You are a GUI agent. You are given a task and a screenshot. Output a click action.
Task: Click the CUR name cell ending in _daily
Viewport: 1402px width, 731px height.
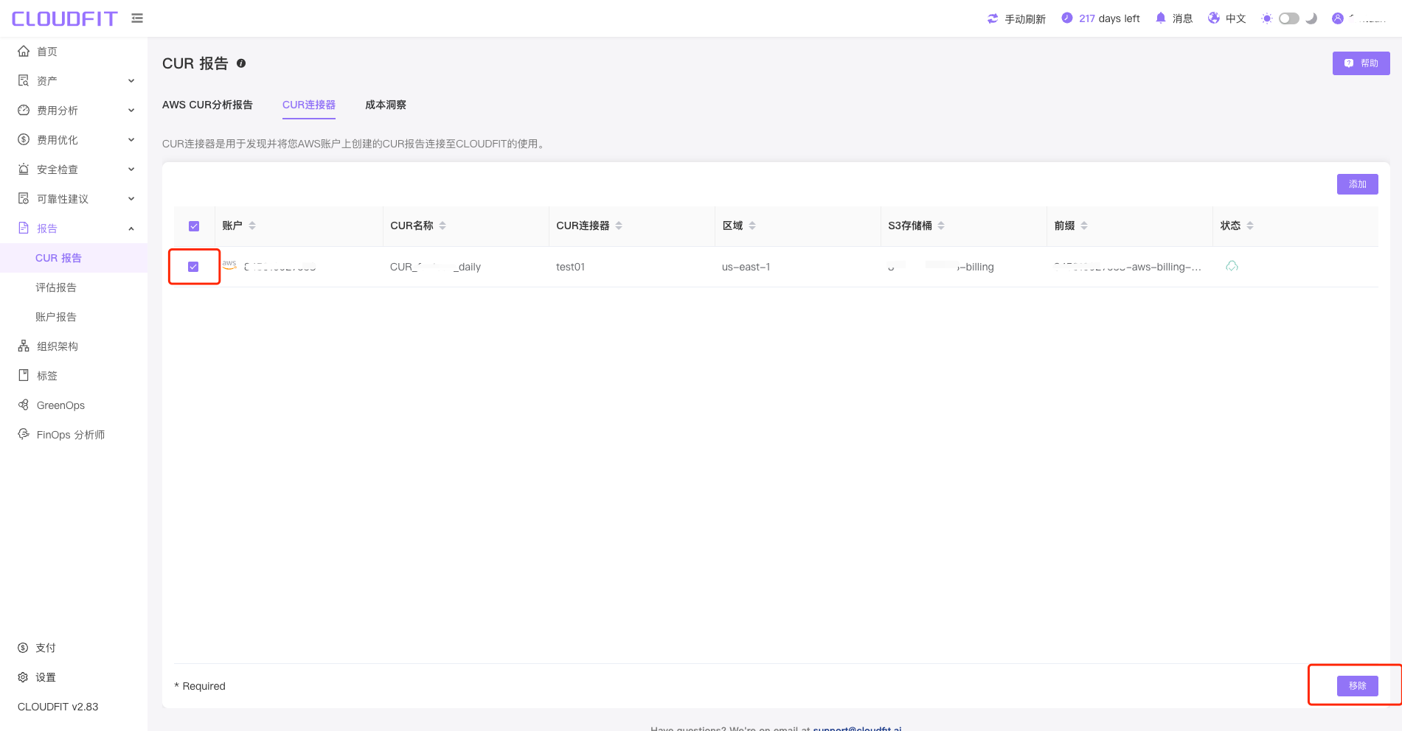pyautogui.click(x=435, y=267)
